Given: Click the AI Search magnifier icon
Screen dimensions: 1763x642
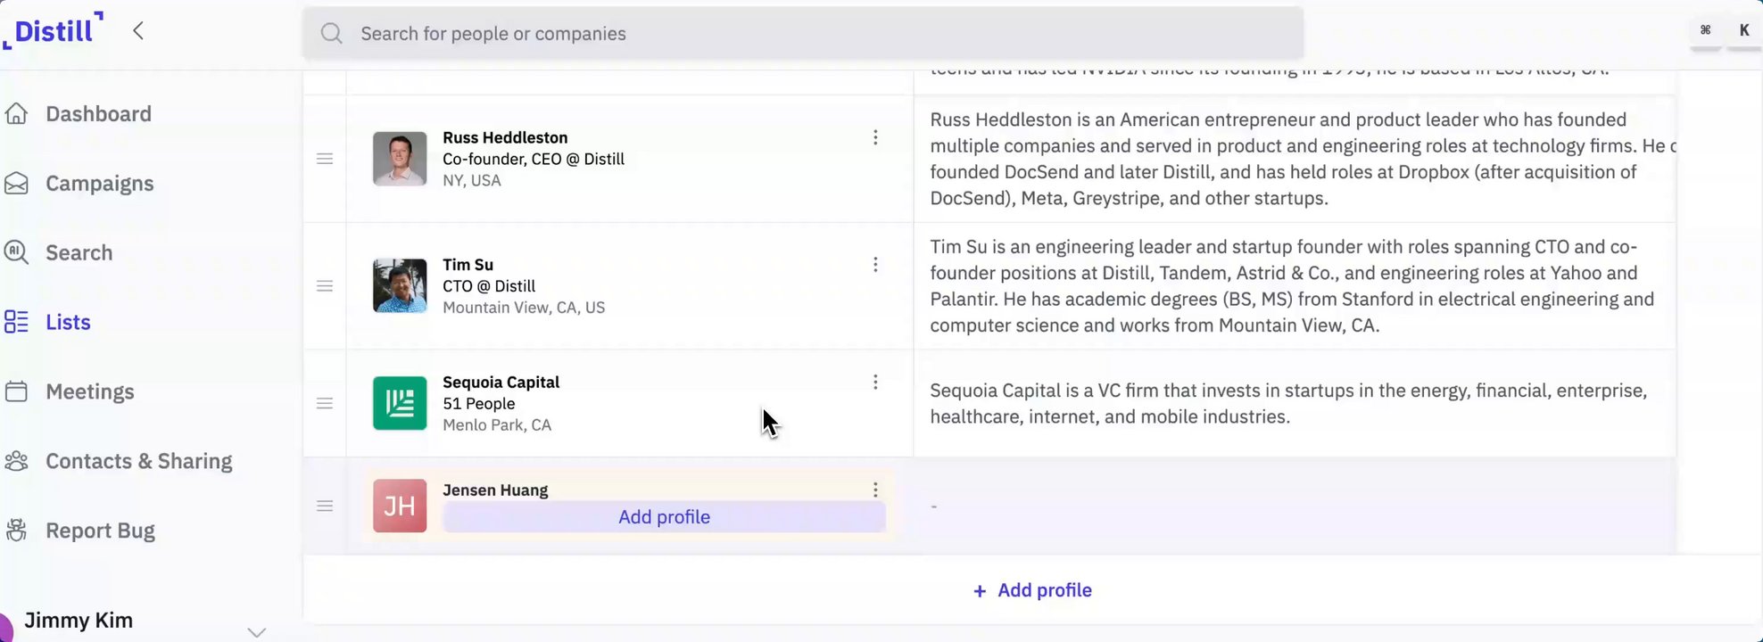Looking at the screenshot, I should tap(16, 252).
